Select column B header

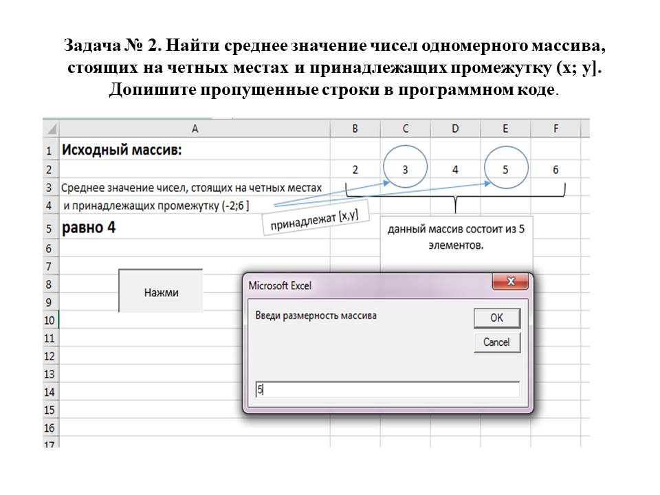(355, 129)
